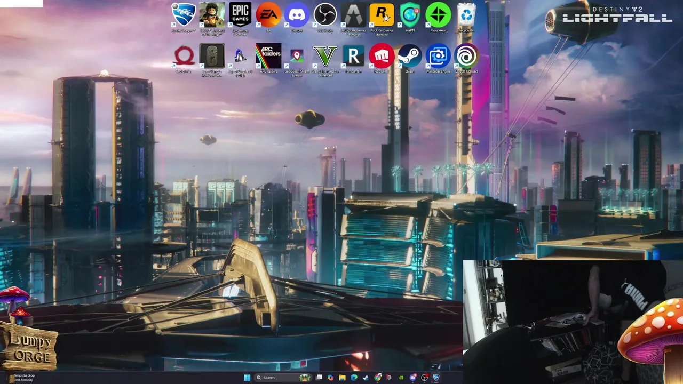The height and width of the screenshot is (384, 683).
Task: Select the Steam desktop shortcut
Action: 410,59
